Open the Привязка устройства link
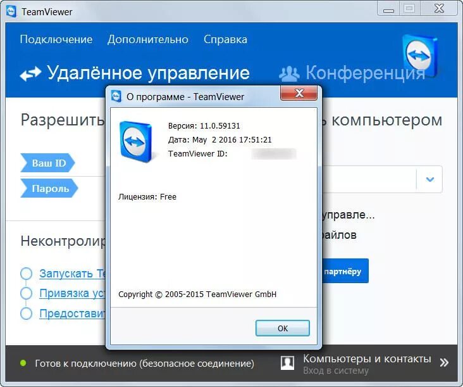The width and height of the screenshot is (463, 387). tap(72, 293)
